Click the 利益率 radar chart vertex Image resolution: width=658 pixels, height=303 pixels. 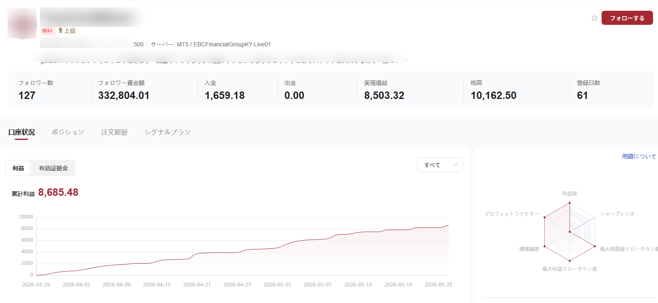coord(570,203)
